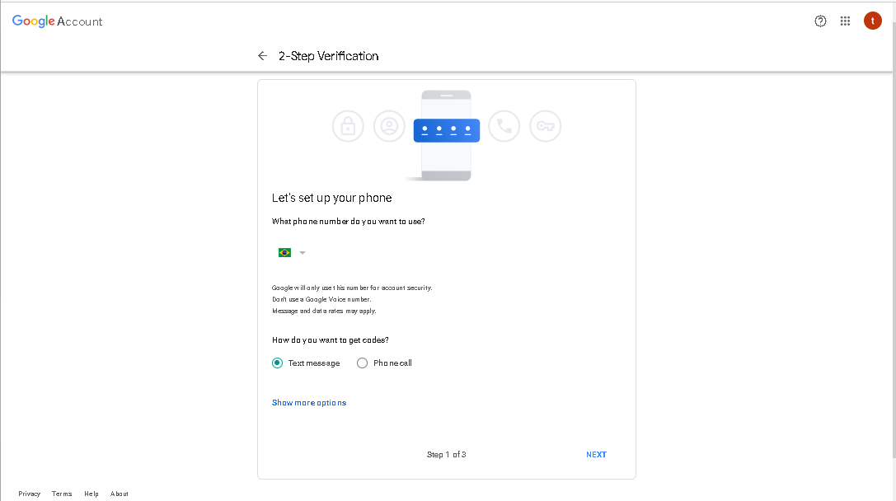
Task: Open the About footer link
Action: coord(119,494)
